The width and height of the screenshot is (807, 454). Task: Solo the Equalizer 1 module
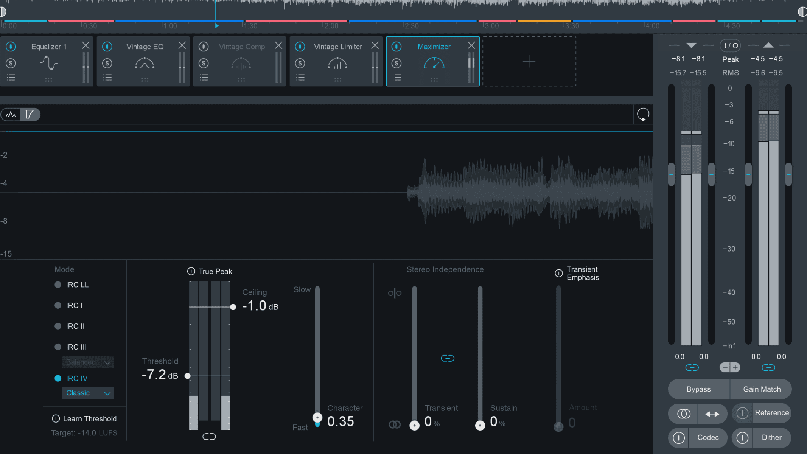(11, 63)
